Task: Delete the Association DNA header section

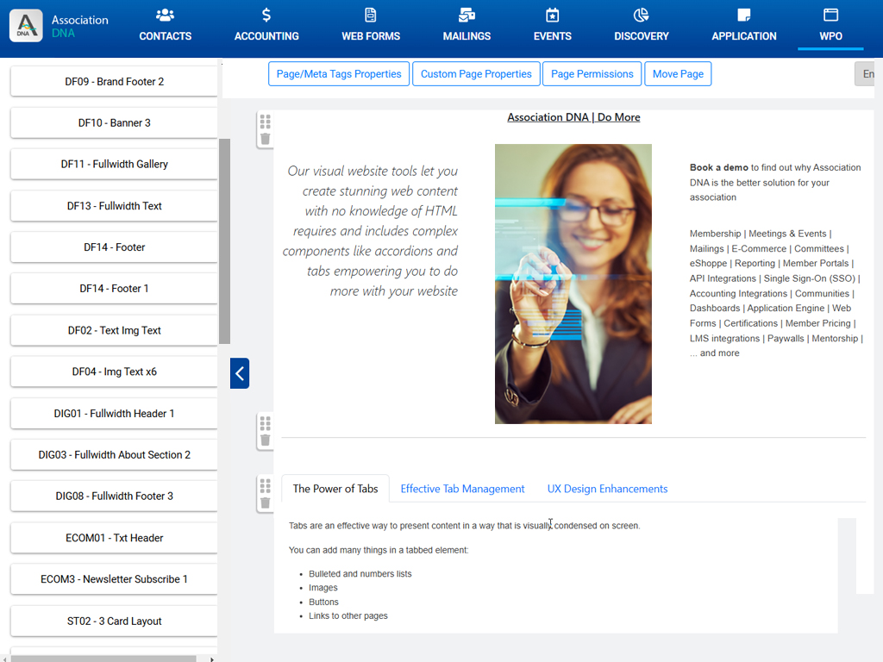Action: pyautogui.click(x=266, y=139)
